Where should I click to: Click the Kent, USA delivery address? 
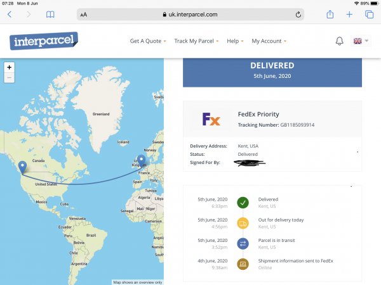[x=248, y=146]
